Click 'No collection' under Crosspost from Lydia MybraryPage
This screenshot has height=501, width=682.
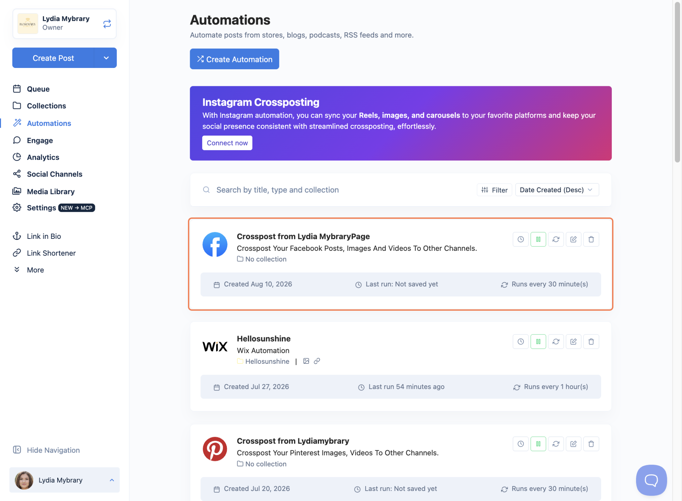point(266,259)
